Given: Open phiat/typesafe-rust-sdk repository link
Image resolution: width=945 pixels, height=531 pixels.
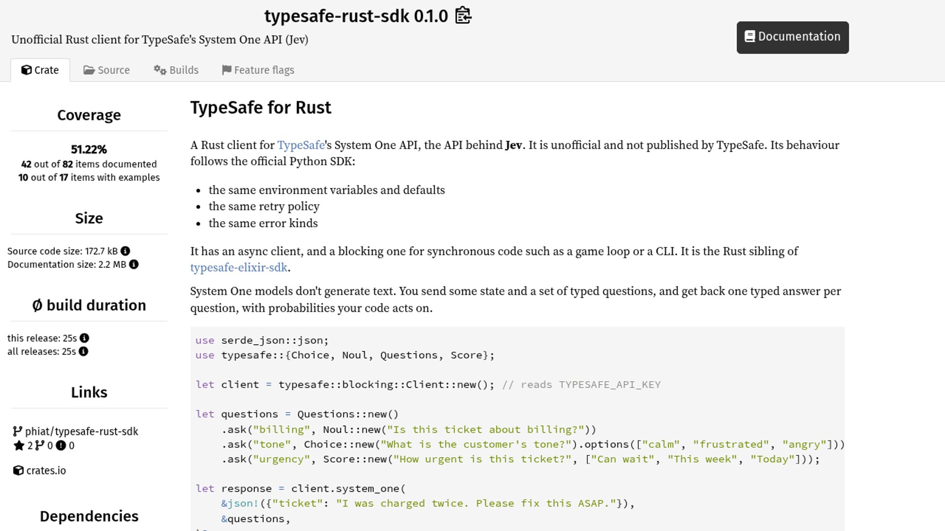Looking at the screenshot, I should [76, 432].
